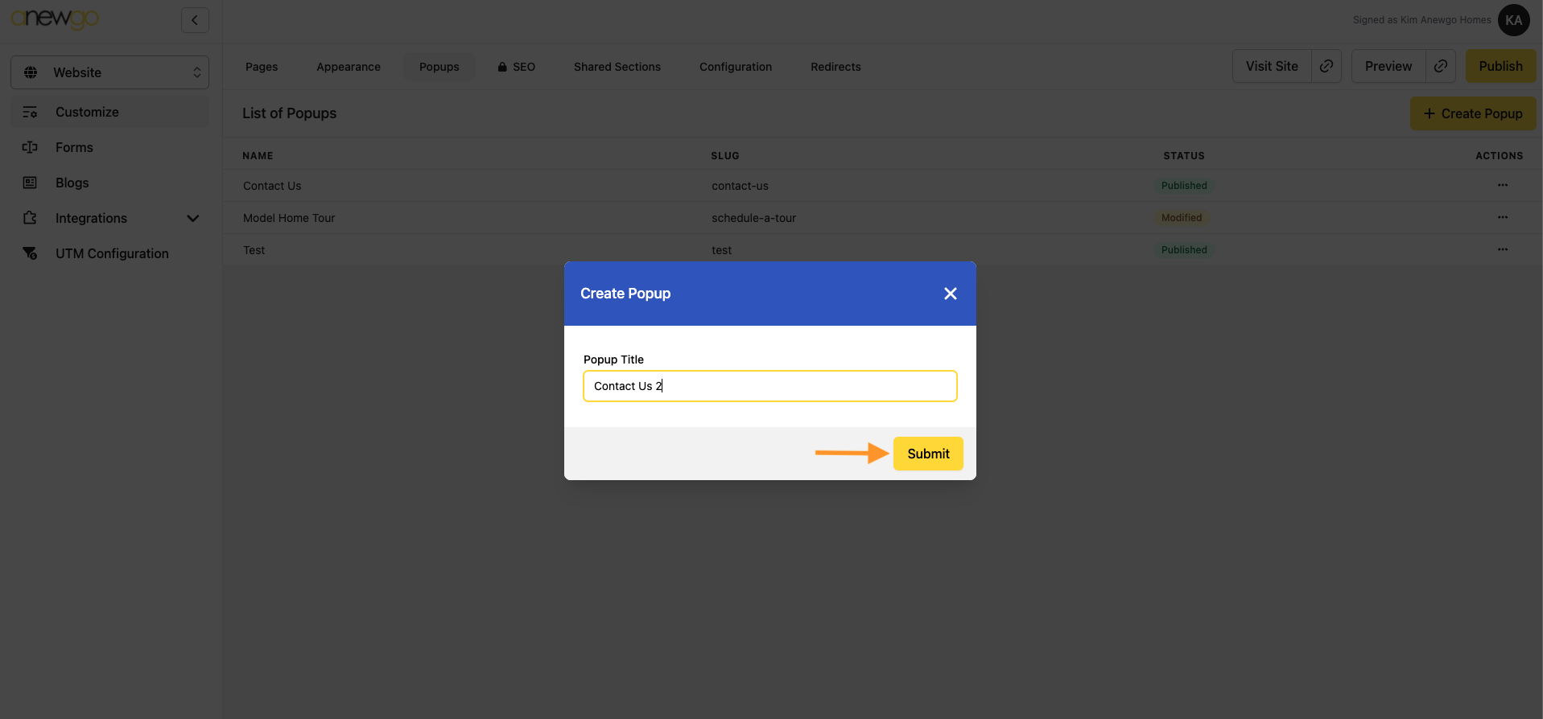
Task: Copy Visit Site link icon
Action: [1326, 66]
